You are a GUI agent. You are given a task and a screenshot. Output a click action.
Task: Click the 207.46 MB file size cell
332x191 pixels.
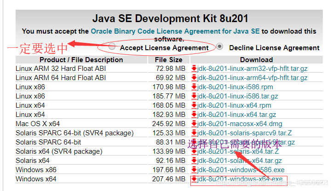coord(169,179)
